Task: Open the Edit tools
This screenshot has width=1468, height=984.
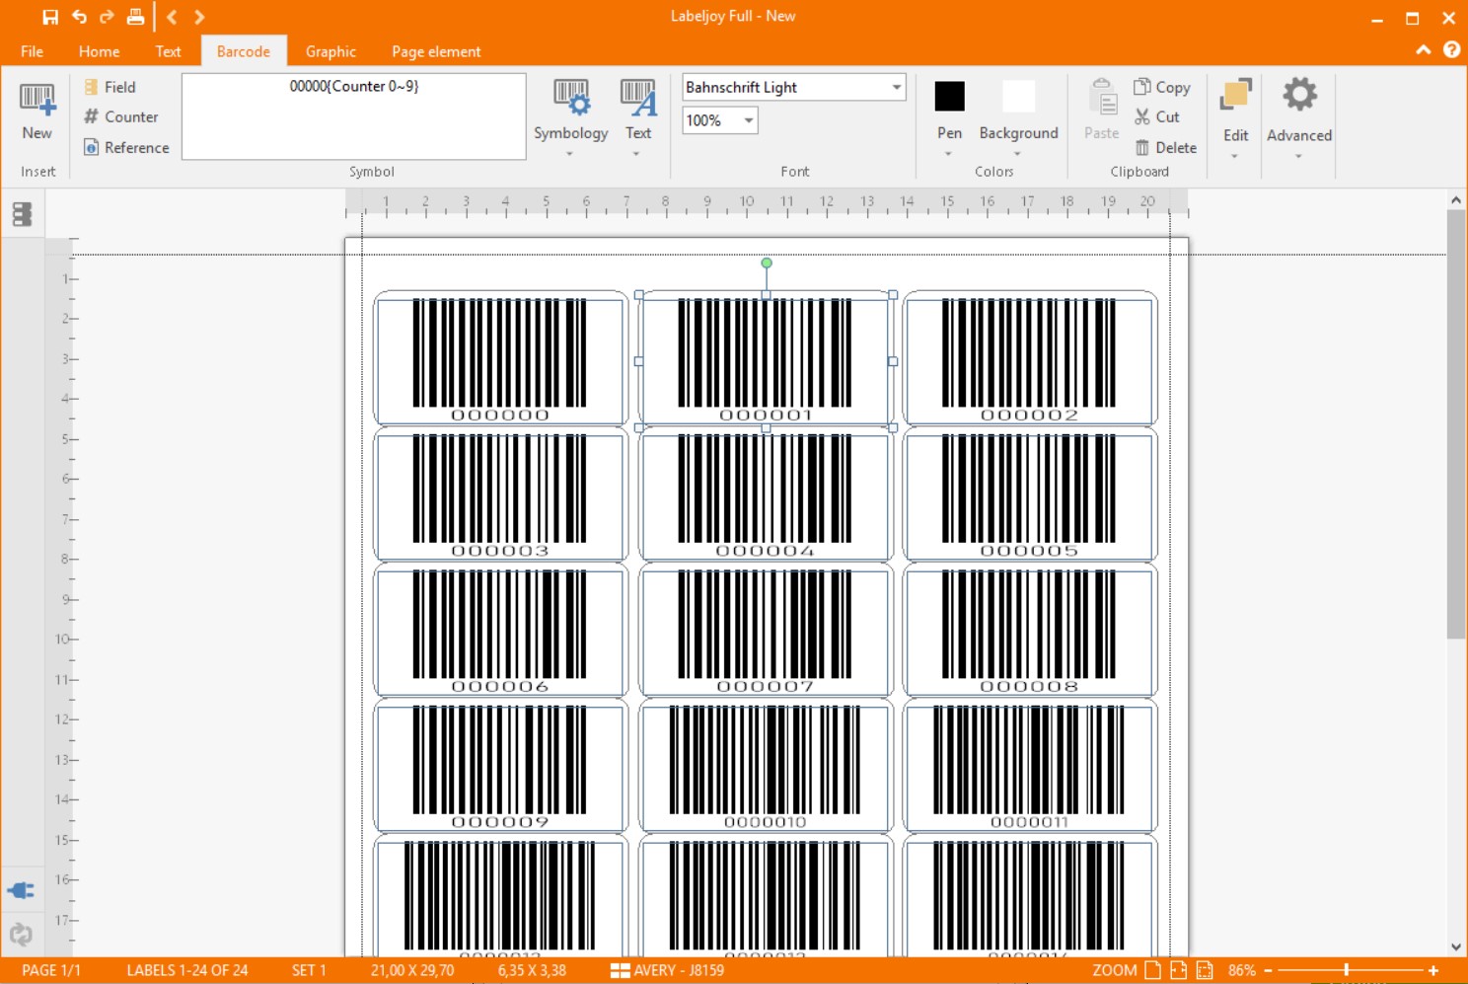Action: pos(1235,116)
